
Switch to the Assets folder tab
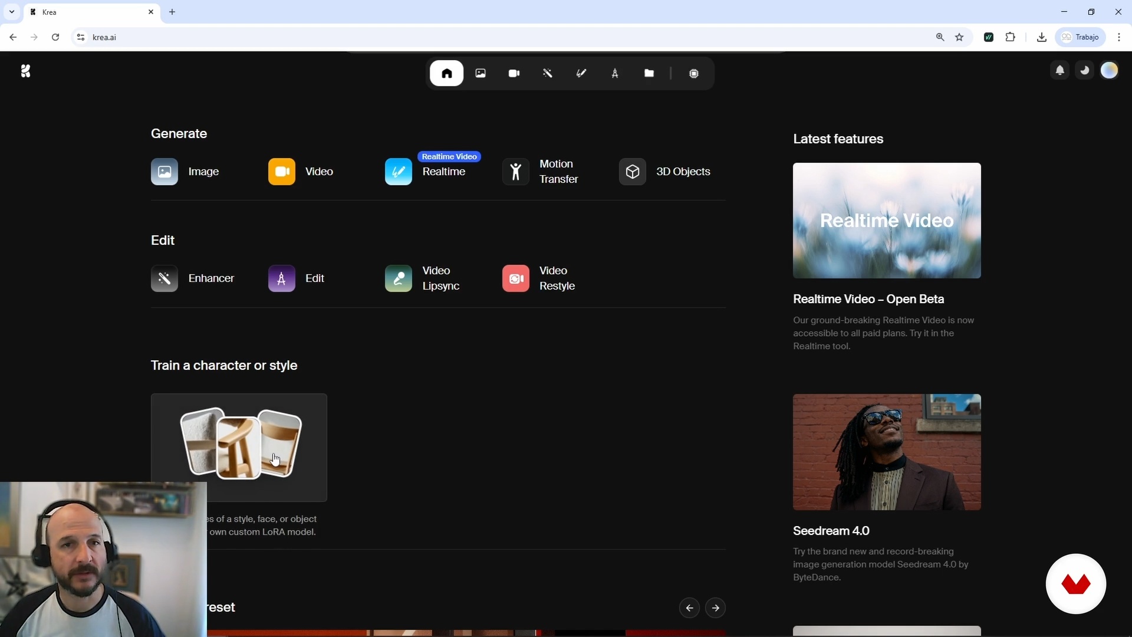pos(649,74)
